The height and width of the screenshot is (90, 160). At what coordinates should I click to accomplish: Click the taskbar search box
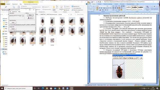point(18,88)
